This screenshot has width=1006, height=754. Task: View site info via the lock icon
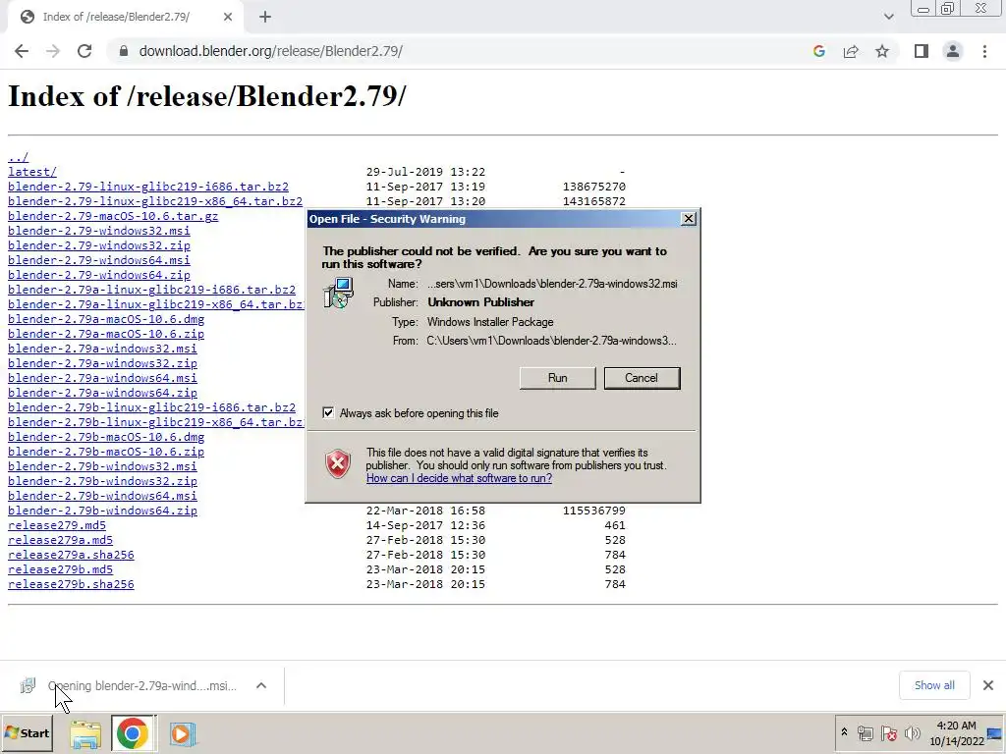[124, 51]
